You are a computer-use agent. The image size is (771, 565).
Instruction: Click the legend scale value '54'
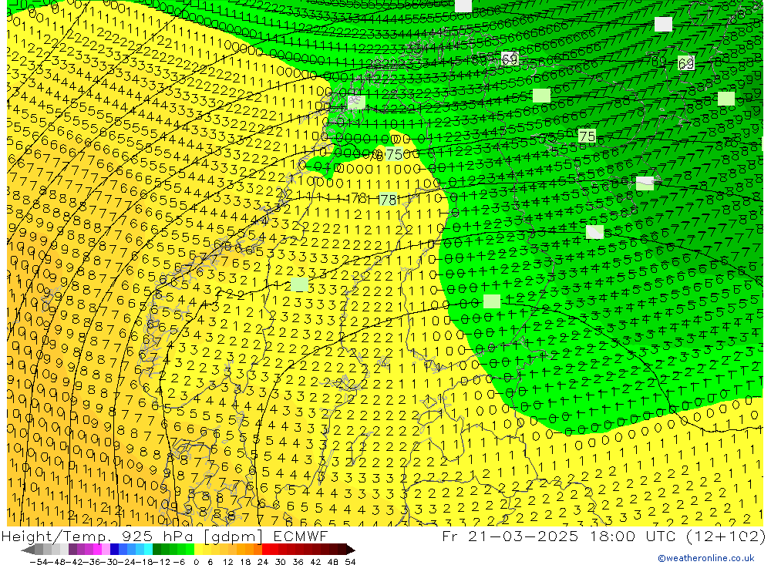pyautogui.click(x=350, y=562)
